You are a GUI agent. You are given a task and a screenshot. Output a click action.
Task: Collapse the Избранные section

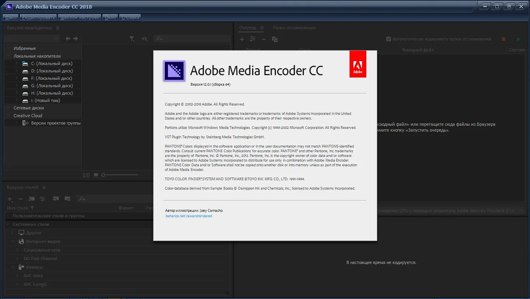point(9,48)
